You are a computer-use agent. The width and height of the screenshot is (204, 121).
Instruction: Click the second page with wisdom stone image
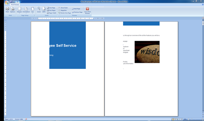141,69
